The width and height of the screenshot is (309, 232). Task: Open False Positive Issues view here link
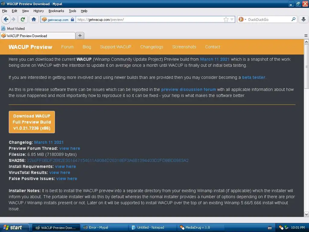tap(67, 179)
